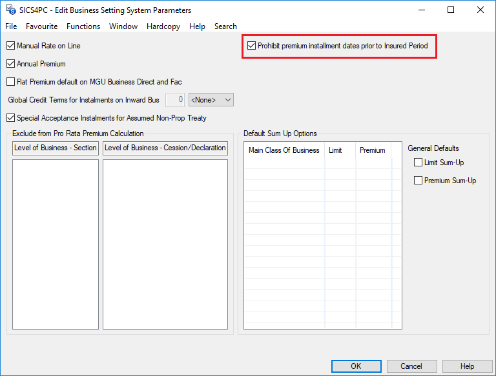Image resolution: width=496 pixels, height=376 pixels.
Task: Toggle Special Acceptance Instalments checkbox
Action: coord(10,118)
